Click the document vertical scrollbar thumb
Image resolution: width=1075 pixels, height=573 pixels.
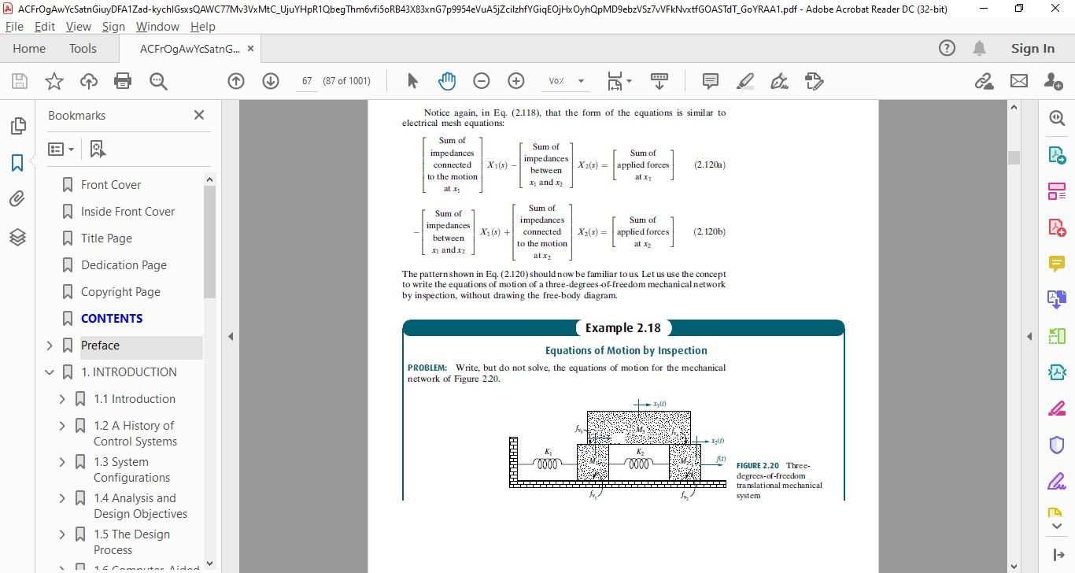click(x=1014, y=157)
